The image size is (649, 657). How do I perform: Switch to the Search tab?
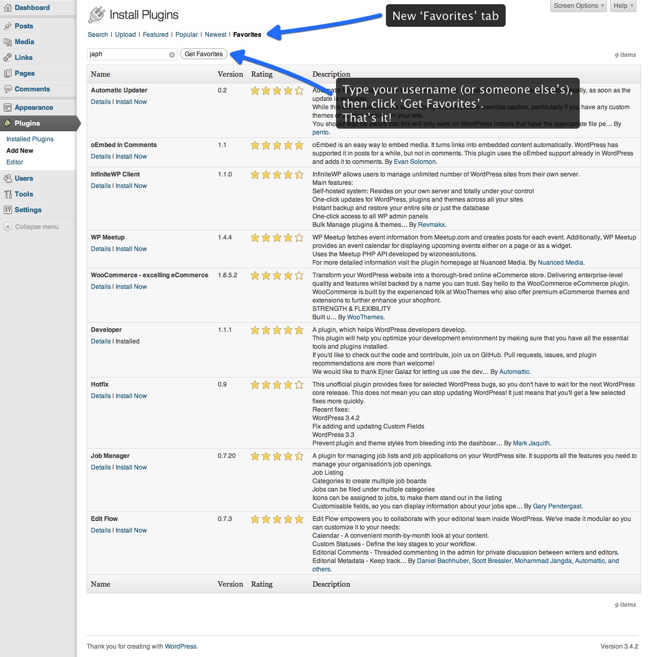[98, 35]
